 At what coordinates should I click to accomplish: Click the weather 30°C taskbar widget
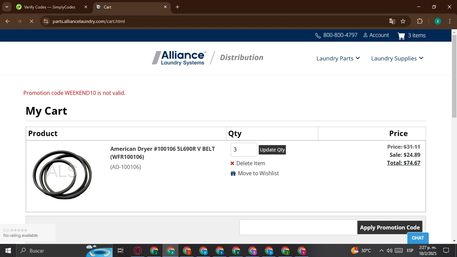click(361, 251)
